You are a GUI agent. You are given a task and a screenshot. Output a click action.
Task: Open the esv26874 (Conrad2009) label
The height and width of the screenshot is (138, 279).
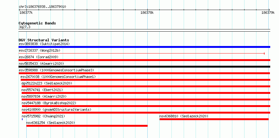[x=39, y=57]
